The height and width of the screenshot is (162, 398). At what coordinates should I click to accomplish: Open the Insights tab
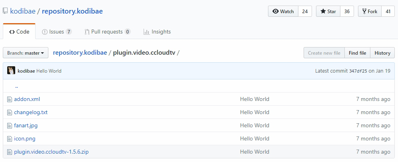157,32
